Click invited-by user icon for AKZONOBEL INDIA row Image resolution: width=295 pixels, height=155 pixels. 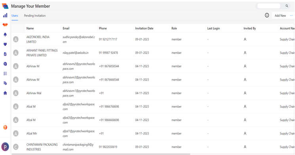pyautogui.click(x=245, y=39)
